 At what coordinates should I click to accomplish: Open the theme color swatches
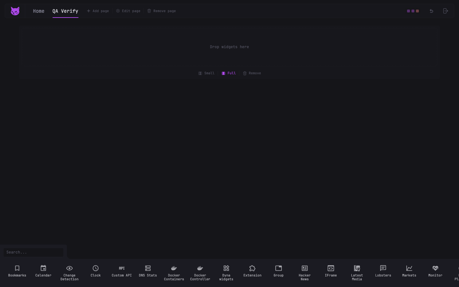(413, 11)
